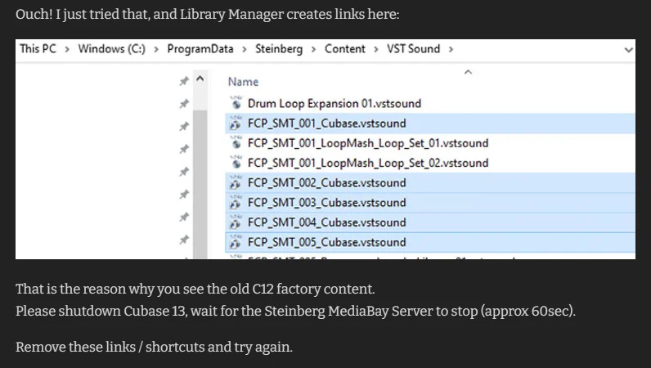
Task: Click pin icon beside FCP_SMT_004_Cubase row
Action: click(x=184, y=240)
